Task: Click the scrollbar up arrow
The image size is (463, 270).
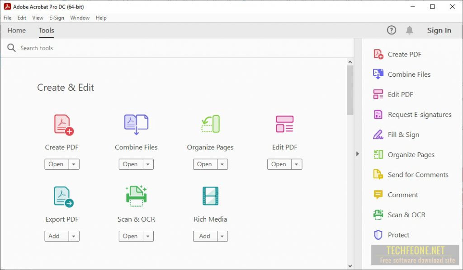Action: pyautogui.click(x=350, y=62)
